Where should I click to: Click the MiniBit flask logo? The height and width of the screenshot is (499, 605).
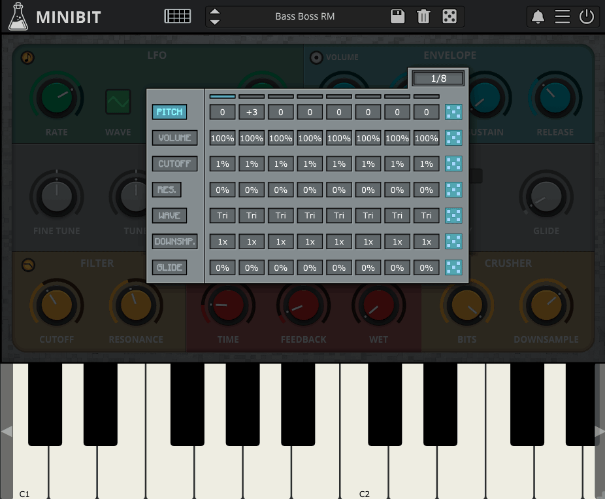[18, 16]
